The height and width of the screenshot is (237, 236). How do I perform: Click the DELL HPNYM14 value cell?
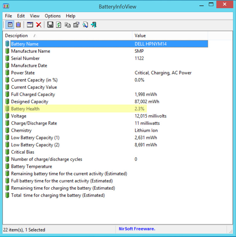pyautogui.click(x=150, y=44)
